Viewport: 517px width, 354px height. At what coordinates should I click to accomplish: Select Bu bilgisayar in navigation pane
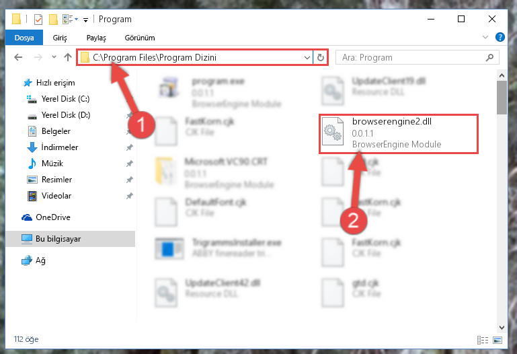coord(71,238)
